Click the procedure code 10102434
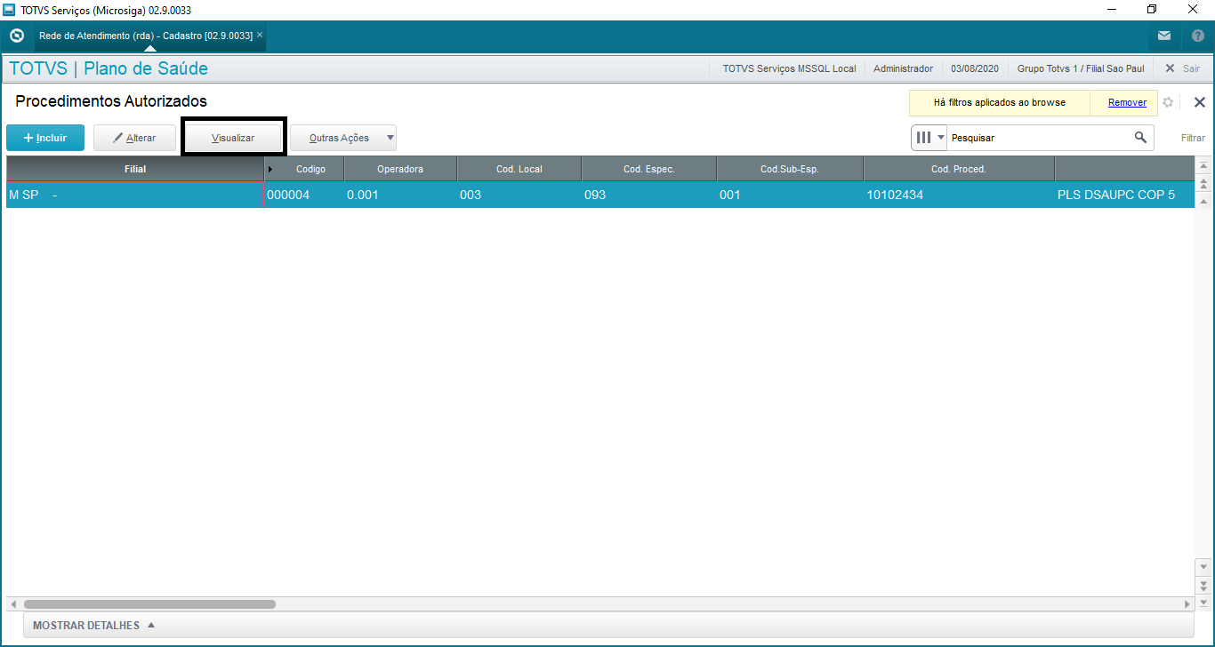 [x=959, y=195]
